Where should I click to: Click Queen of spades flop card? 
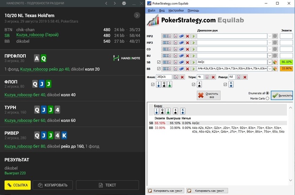tap(164, 84)
